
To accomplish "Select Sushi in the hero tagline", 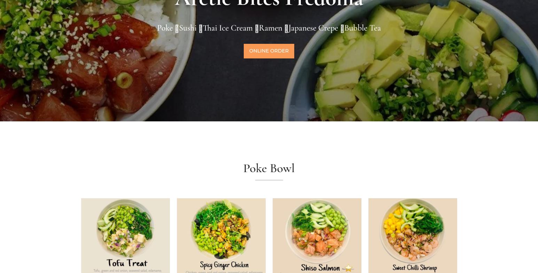I will (188, 28).
